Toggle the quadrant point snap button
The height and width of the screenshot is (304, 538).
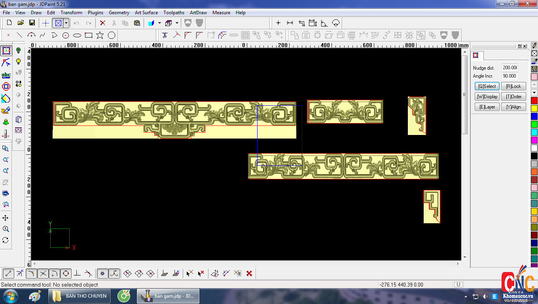tap(66, 273)
